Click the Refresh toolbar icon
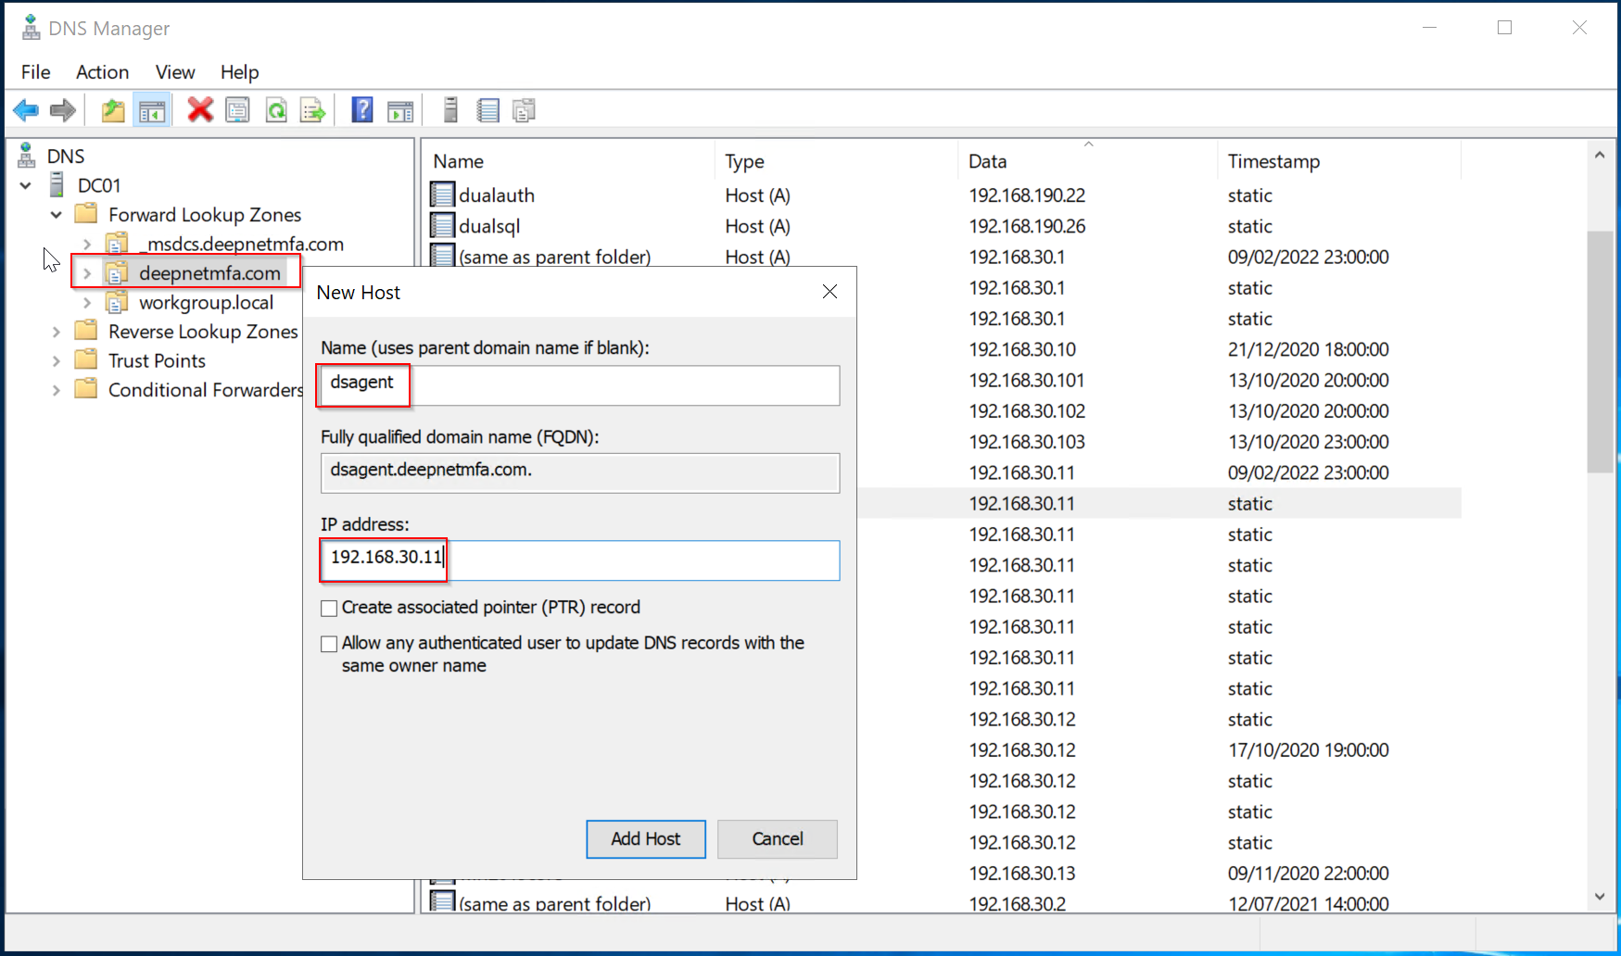This screenshot has height=956, width=1621. pyautogui.click(x=276, y=111)
